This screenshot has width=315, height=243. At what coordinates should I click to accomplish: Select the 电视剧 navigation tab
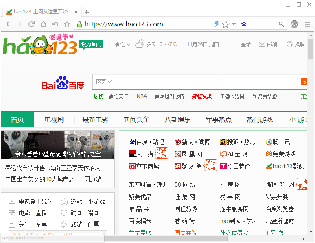tap(54, 119)
